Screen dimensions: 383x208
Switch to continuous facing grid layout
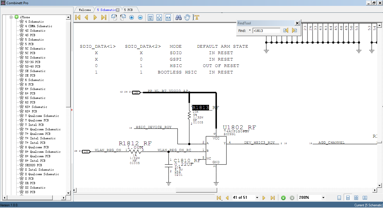click(x=356, y=198)
